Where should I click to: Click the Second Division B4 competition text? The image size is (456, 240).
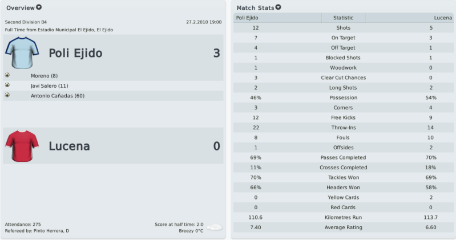point(26,22)
